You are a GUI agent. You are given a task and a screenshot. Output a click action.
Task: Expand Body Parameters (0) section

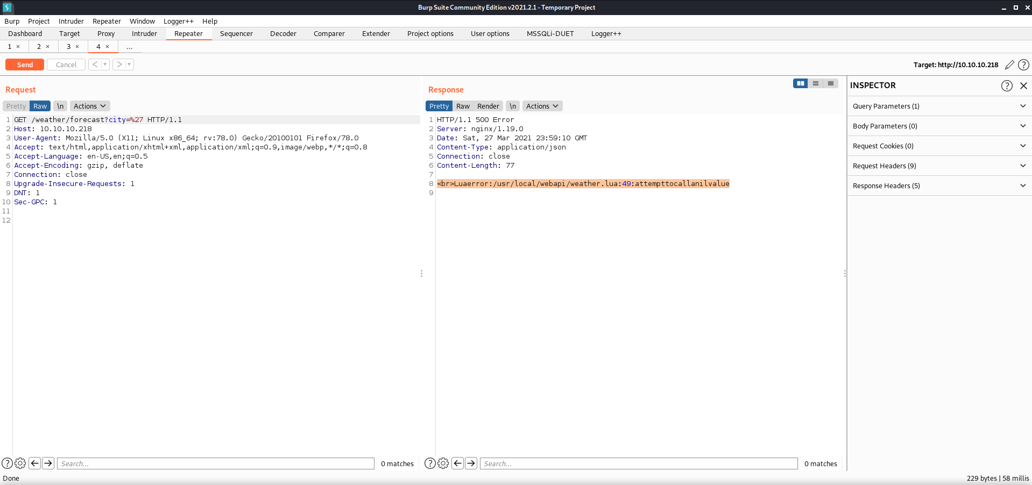click(939, 126)
